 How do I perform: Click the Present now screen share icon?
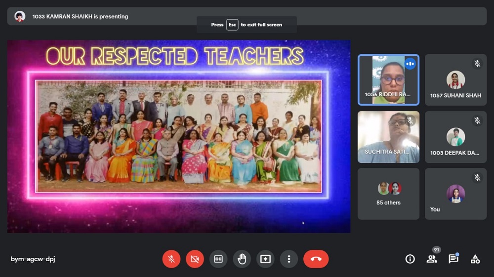(265, 259)
